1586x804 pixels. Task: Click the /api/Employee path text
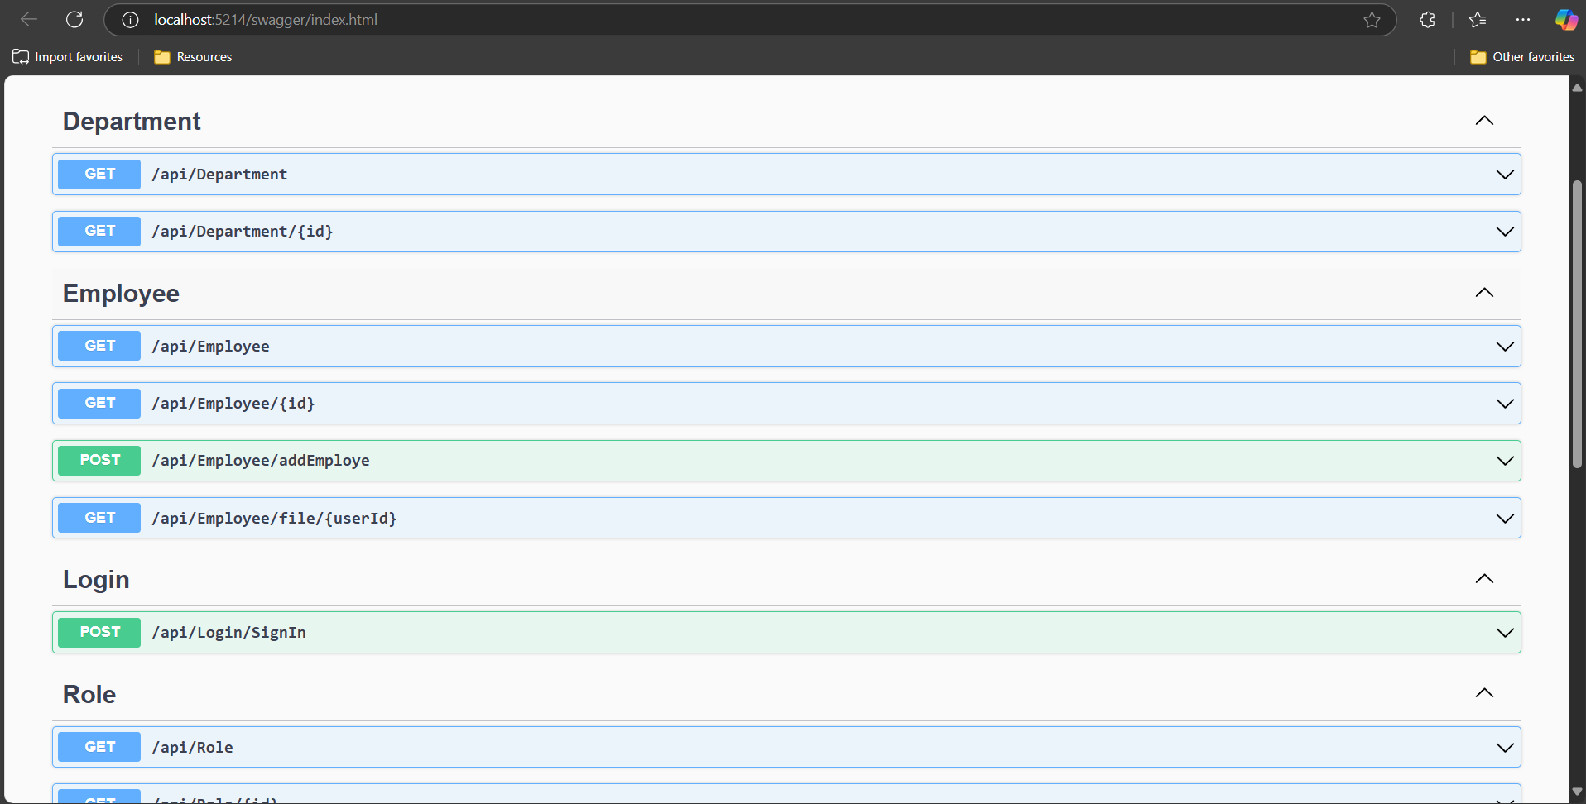point(210,347)
